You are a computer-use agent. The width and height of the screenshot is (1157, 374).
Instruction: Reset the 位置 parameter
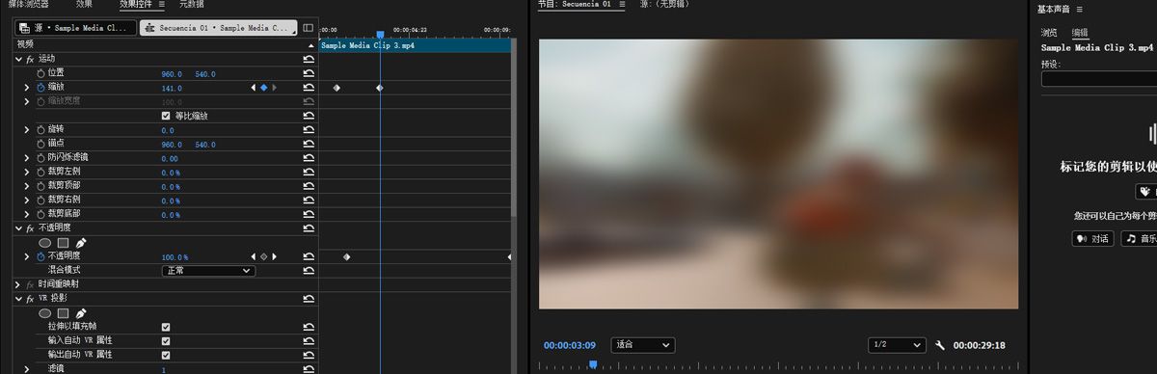(x=309, y=73)
